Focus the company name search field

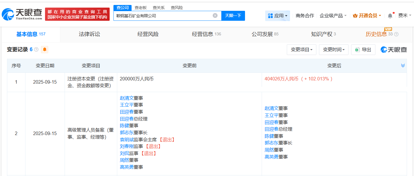162,16
